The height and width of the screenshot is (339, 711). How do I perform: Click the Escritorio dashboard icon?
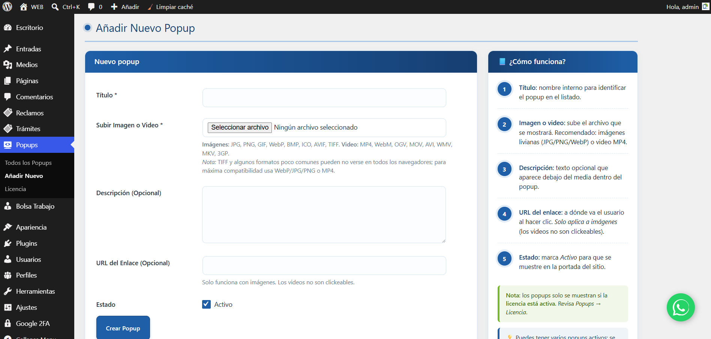pos(7,27)
